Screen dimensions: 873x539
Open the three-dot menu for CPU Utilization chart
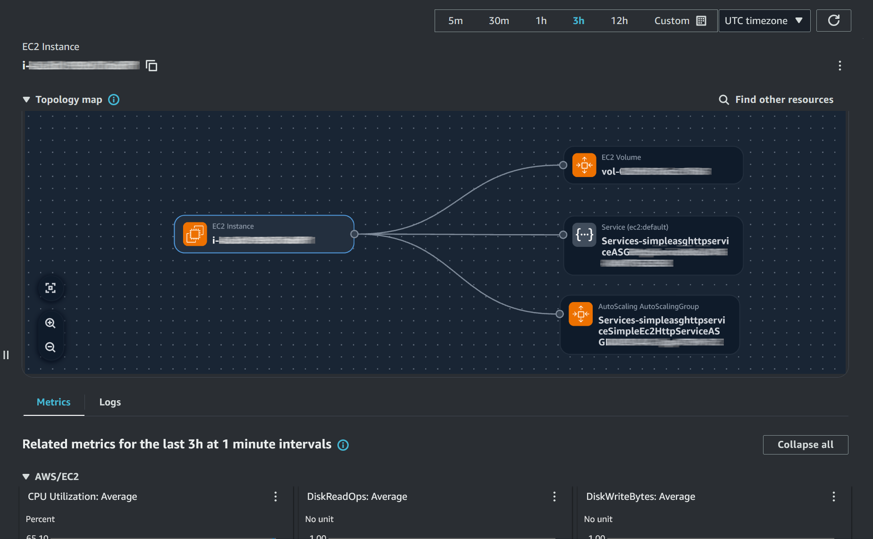(x=276, y=497)
